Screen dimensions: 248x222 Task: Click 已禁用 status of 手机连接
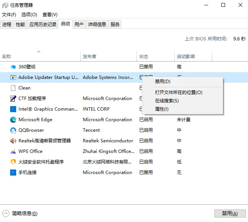coord(146,173)
